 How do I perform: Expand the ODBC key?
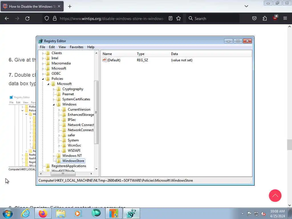43,74
